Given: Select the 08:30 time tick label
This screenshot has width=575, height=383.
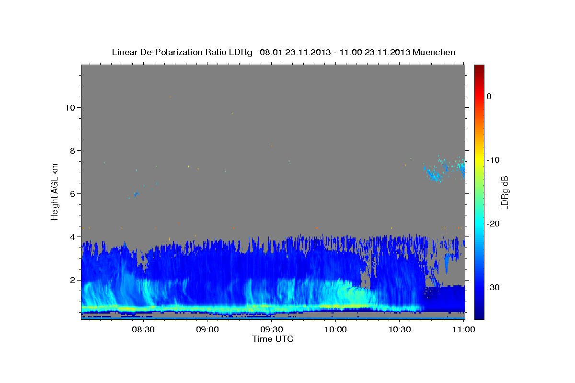Looking at the screenshot, I should 143,330.
